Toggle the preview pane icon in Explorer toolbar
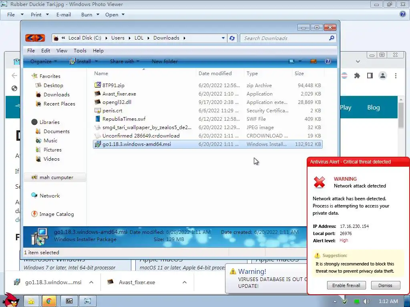Screen dimensions: 410x307 [313, 61]
